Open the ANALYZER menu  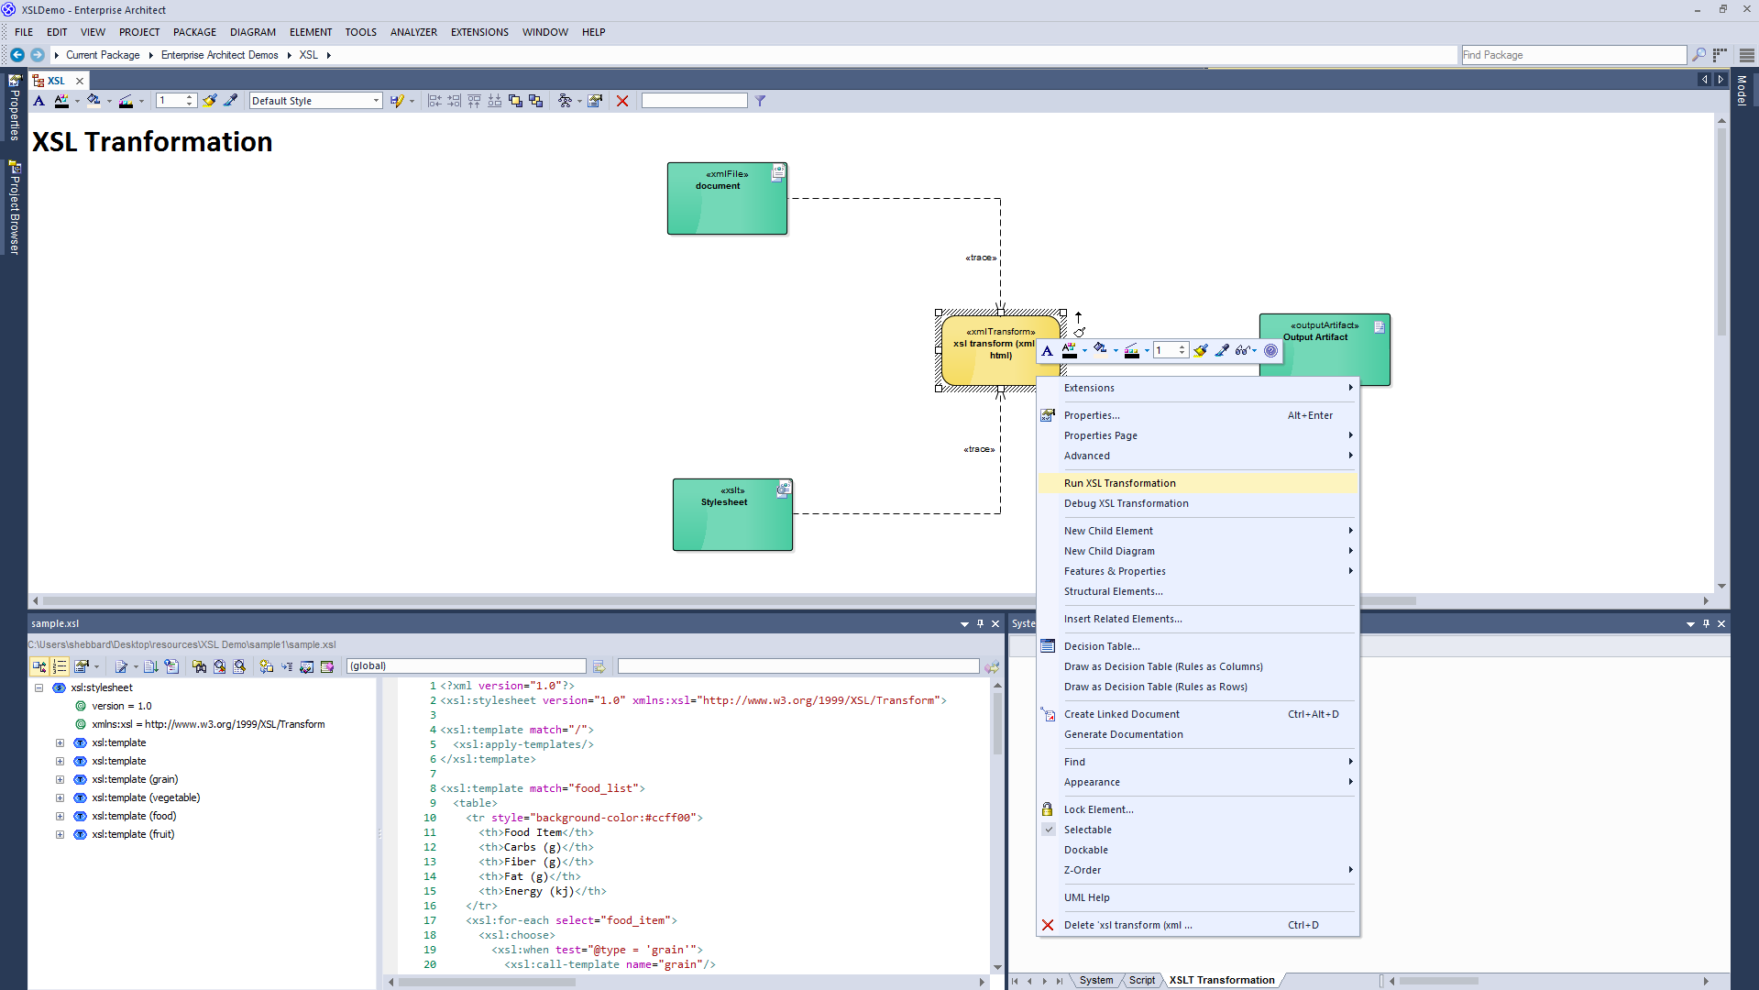(x=413, y=32)
